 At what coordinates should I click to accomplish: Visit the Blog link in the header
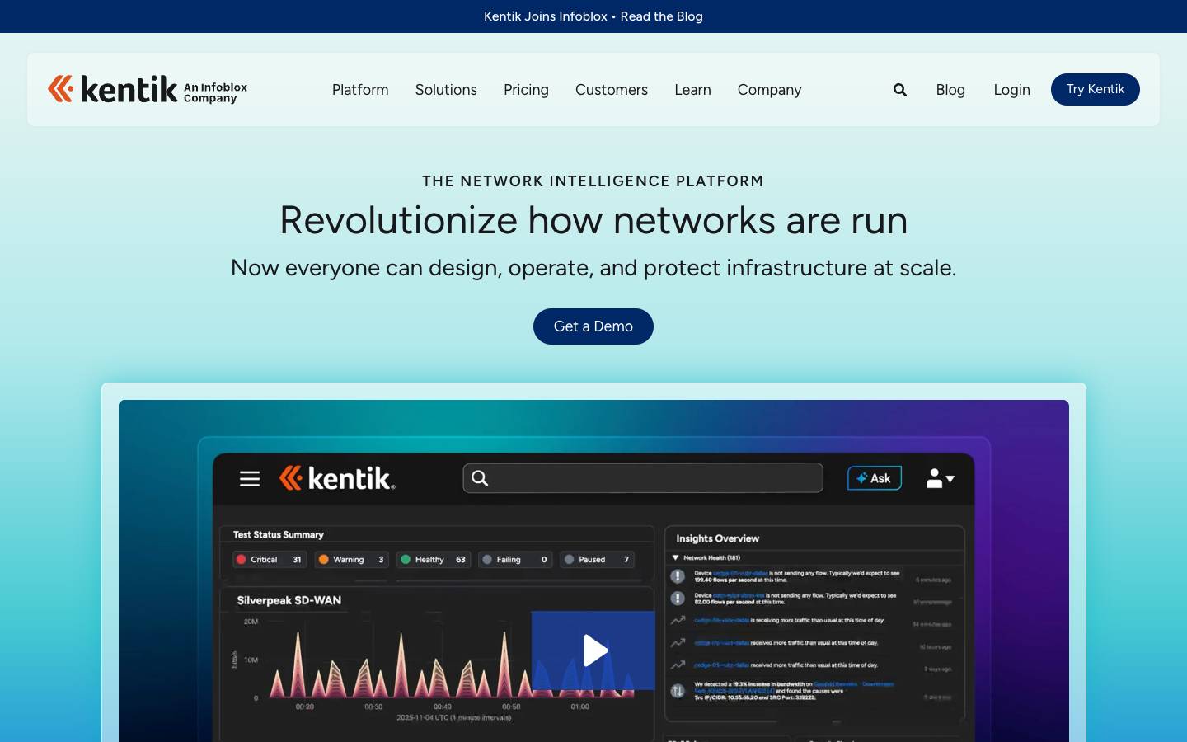(950, 90)
